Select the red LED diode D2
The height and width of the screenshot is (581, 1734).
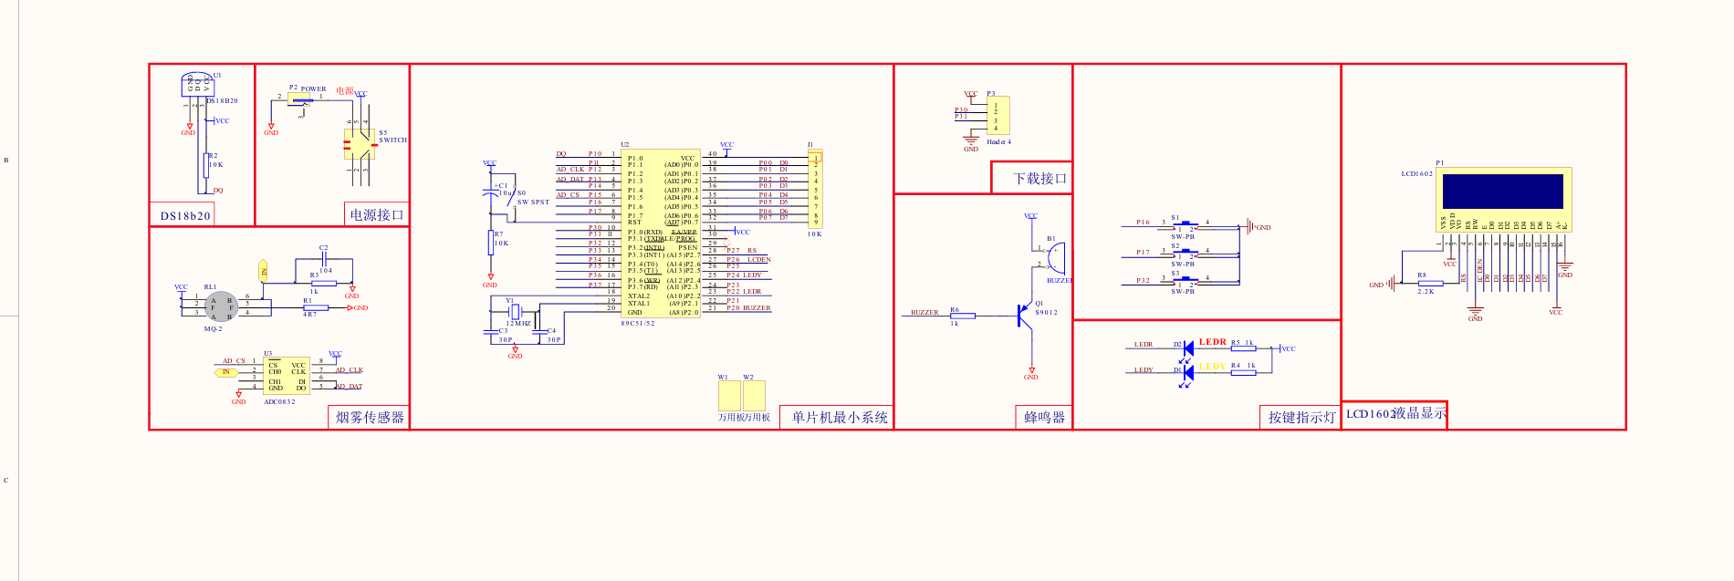click(x=1187, y=348)
